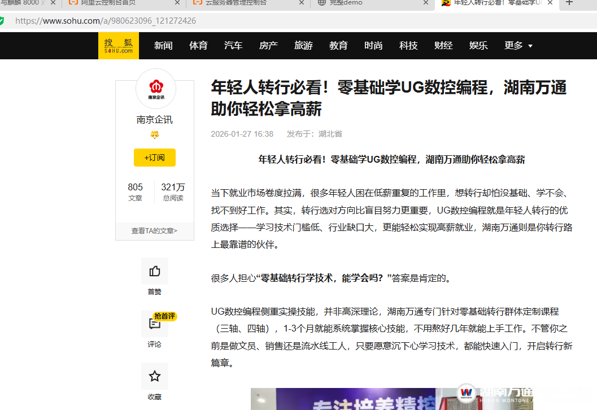The image size is (597, 410).
Task: Open comments via the comment icon
Action: pos(155,324)
